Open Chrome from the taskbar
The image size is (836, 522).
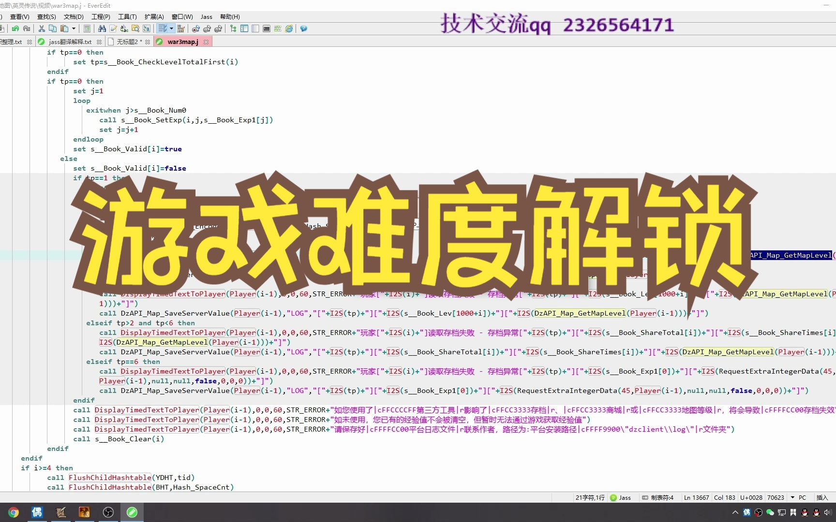click(14, 512)
